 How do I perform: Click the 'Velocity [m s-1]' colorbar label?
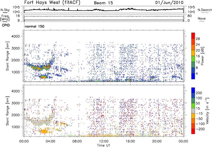(207, 111)
